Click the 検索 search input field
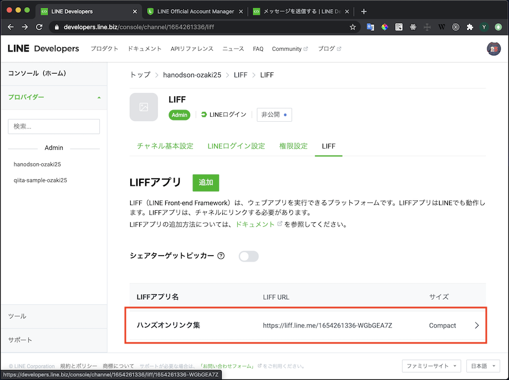The image size is (509, 380). tap(54, 126)
